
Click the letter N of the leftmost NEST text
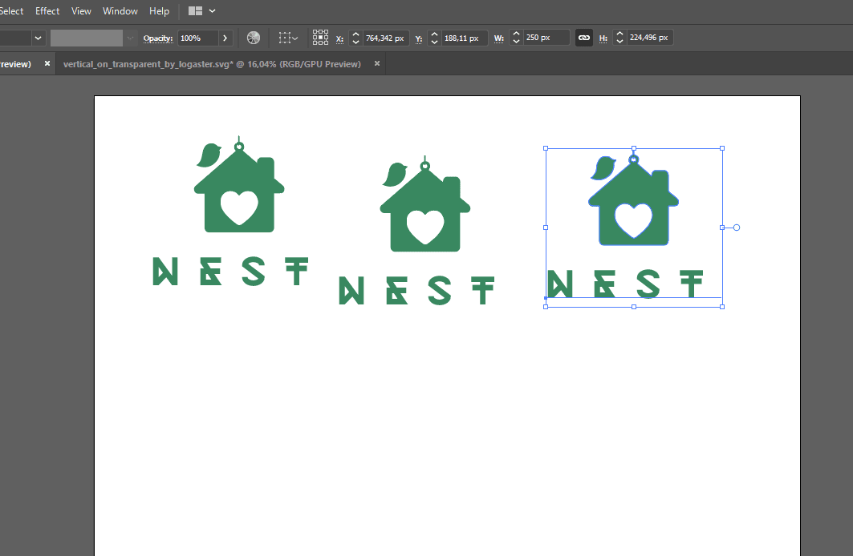tap(165, 271)
